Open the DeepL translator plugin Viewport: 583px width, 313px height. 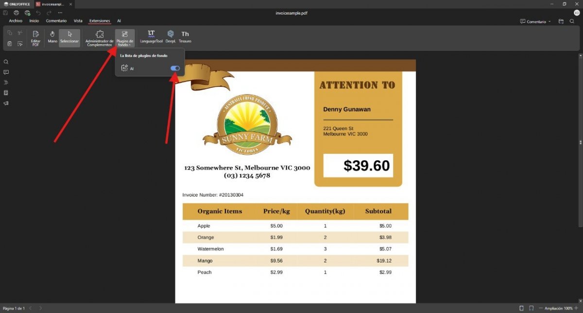pyautogui.click(x=171, y=37)
